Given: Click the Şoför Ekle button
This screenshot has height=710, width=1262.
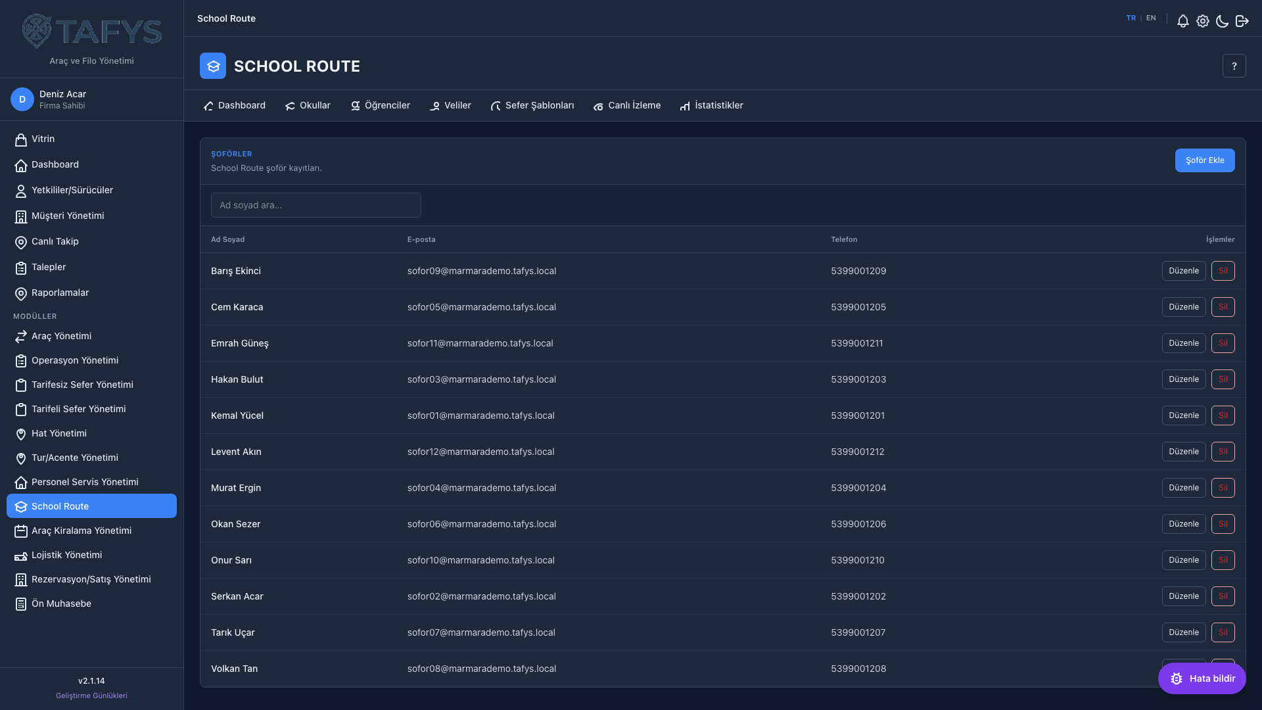Looking at the screenshot, I should point(1205,160).
